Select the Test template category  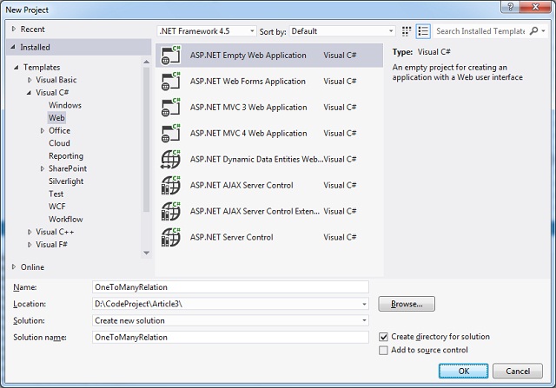coord(56,194)
